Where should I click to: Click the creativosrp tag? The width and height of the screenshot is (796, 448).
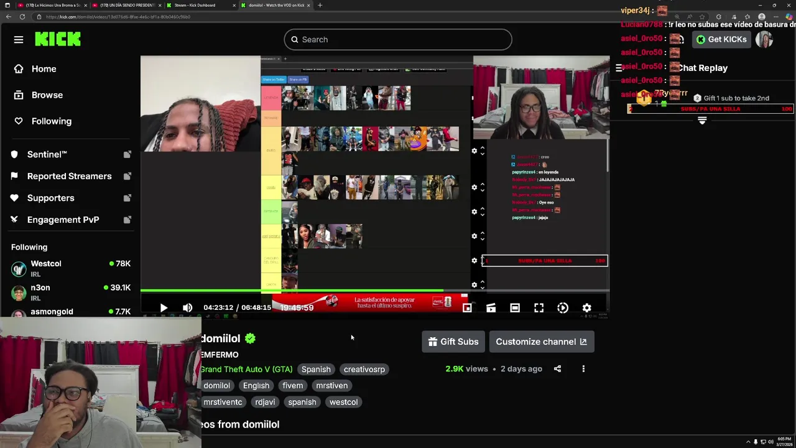[x=364, y=370]
